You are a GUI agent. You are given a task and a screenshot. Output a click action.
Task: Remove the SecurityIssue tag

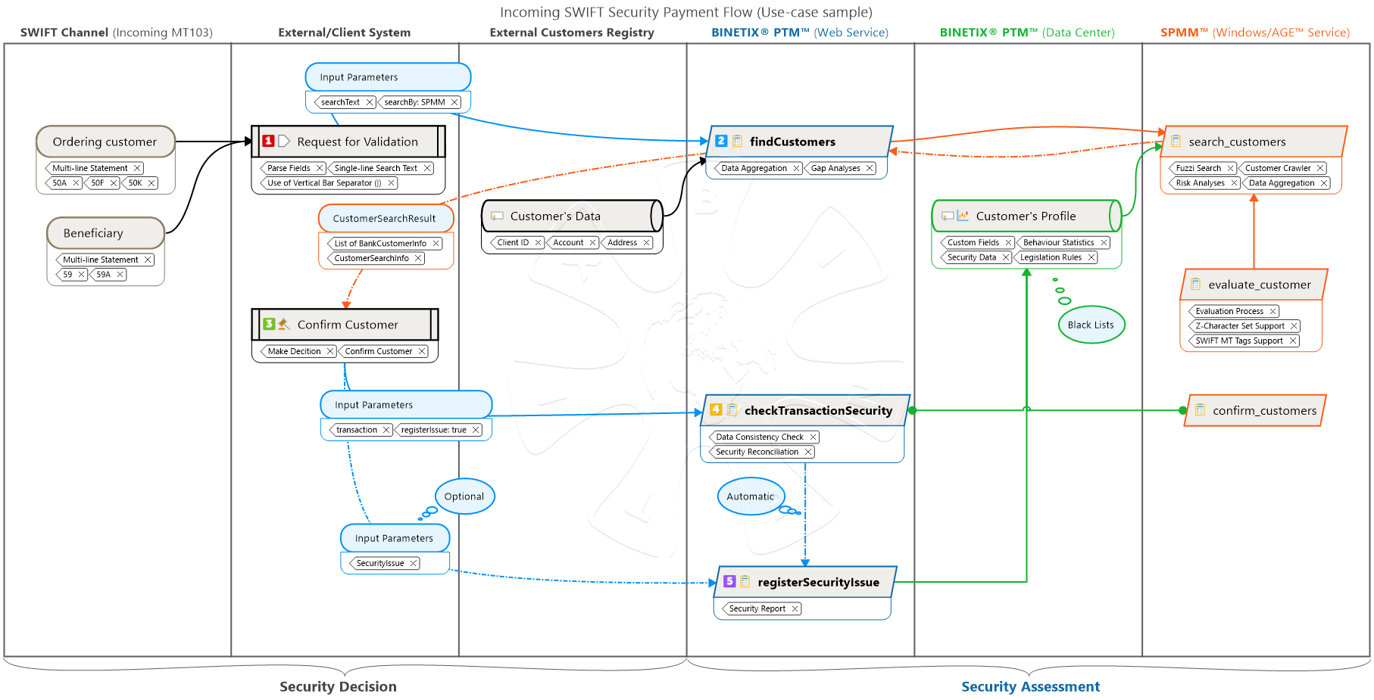click(414, 563)
